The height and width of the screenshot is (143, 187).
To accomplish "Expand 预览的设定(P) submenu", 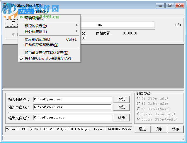I will click(49, 26).
